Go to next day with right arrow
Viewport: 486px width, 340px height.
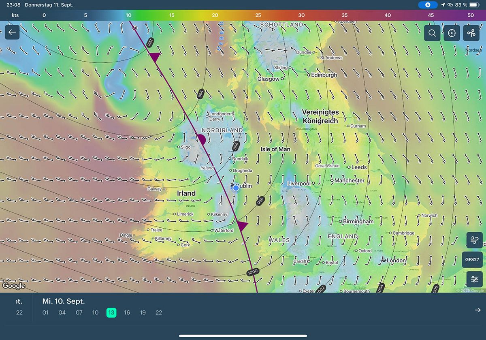point(478,310)
